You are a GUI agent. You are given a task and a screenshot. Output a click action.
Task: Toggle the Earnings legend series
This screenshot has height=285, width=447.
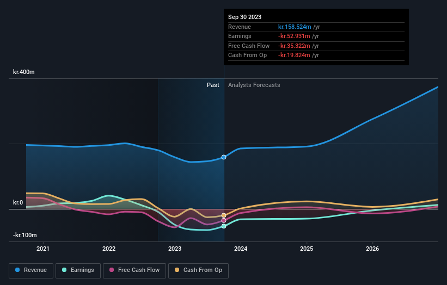click(x=78, y=270)
